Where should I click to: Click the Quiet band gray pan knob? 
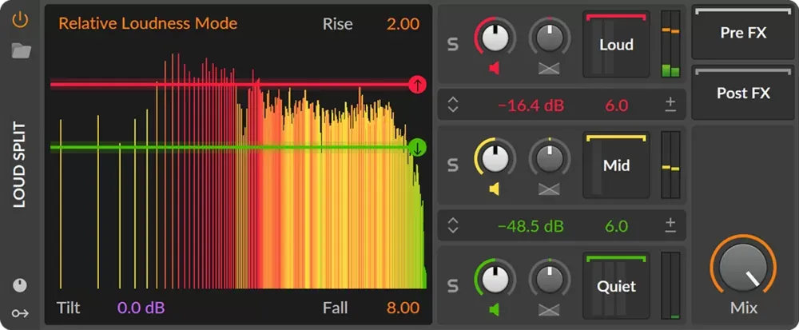click(550, 279)
